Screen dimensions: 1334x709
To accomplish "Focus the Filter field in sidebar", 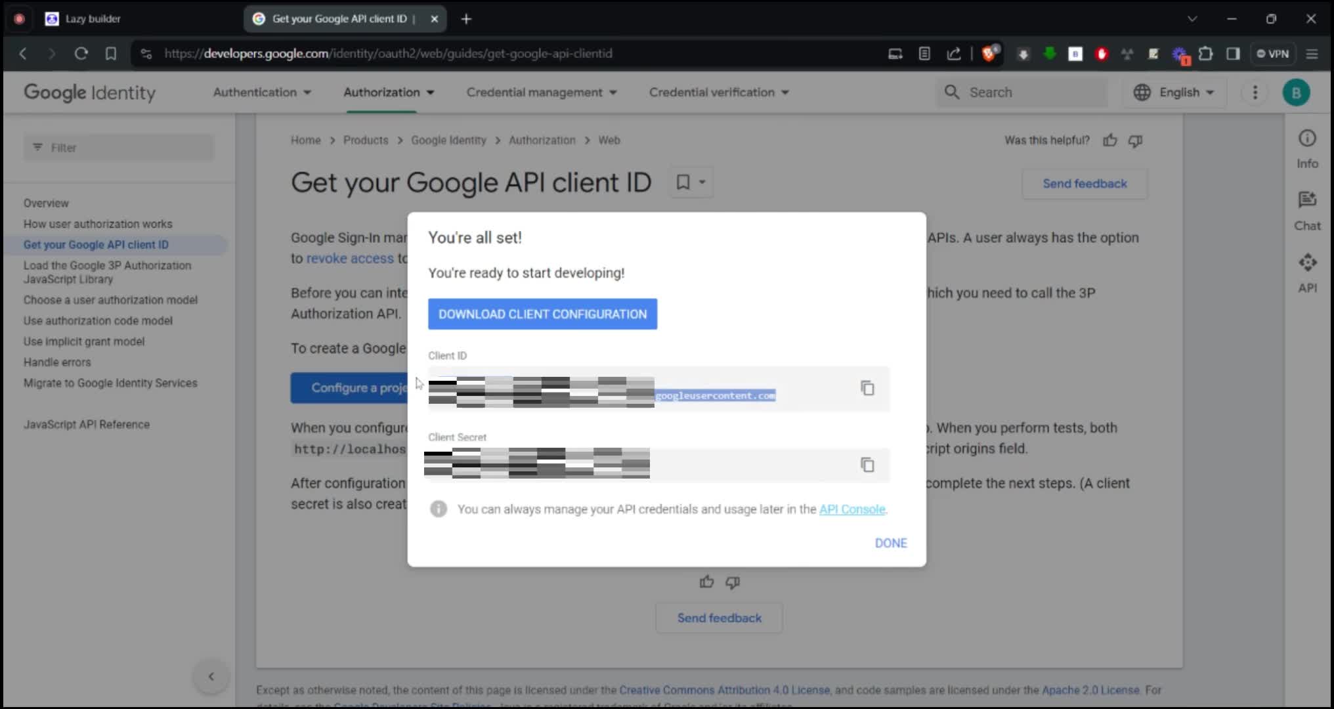I will (x=119, y=148).
